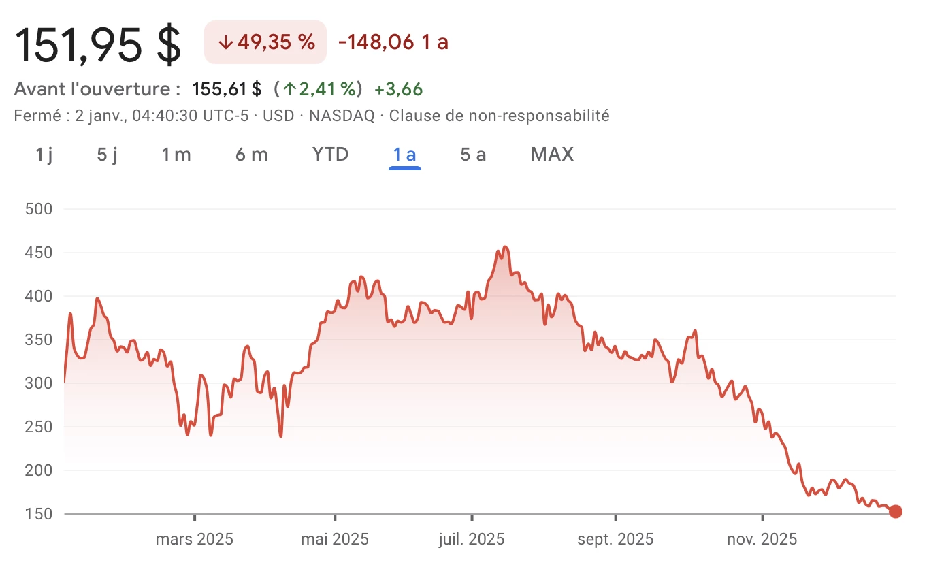The height and width of the screenshot is (565, 927).
Task: Click the red downward arrow icon
Action: (x=225, y=42)
